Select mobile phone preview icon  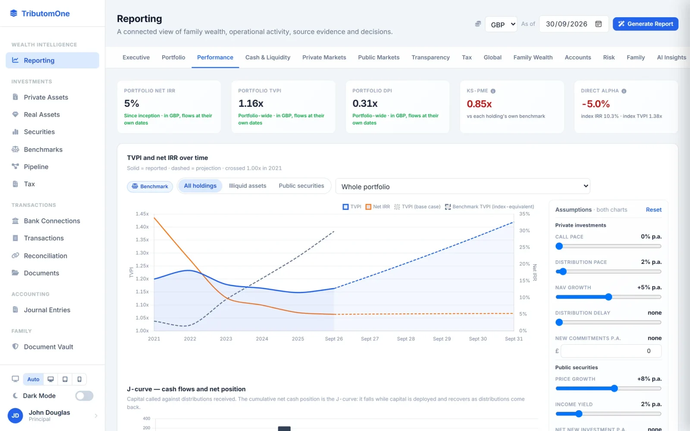[79, 379]
